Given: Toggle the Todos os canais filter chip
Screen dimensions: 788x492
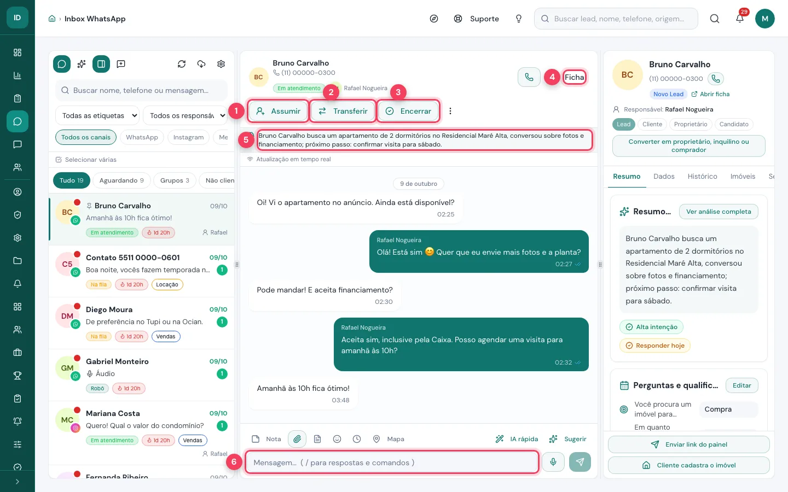Looking at the screenshot, I should 86,137.
